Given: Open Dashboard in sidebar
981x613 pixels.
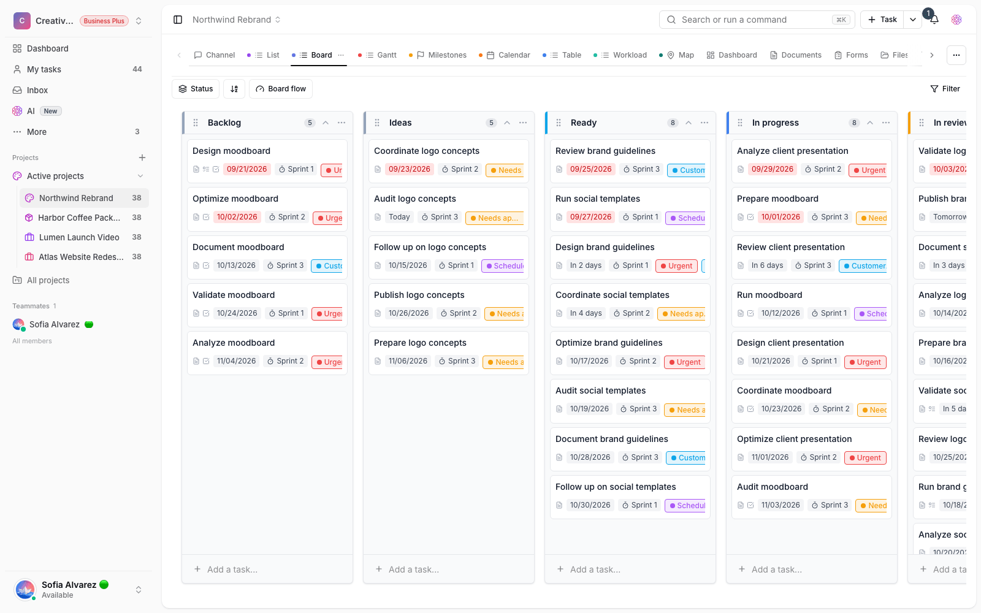Looking at the screenshot, I should pos(78,48).
